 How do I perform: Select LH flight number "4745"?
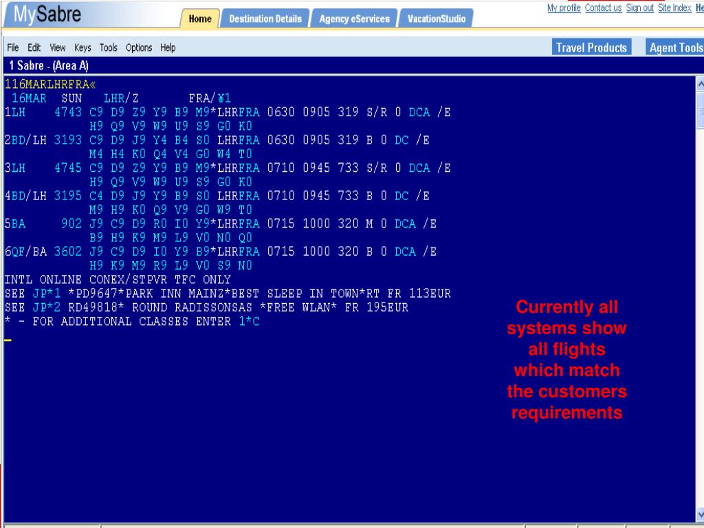tap(68, 168)
